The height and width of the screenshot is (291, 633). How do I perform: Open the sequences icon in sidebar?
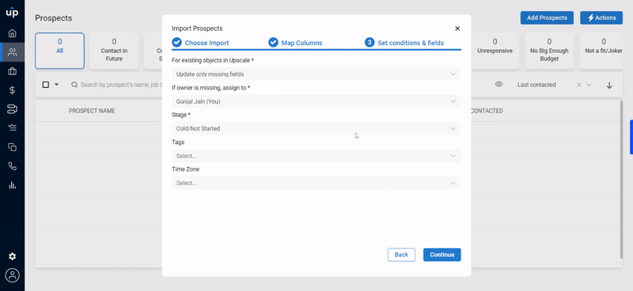pyautogui.click(x=12, y=109)
